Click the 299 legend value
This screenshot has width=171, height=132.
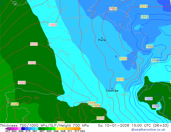pyautogui.click(x=56, y=131)
